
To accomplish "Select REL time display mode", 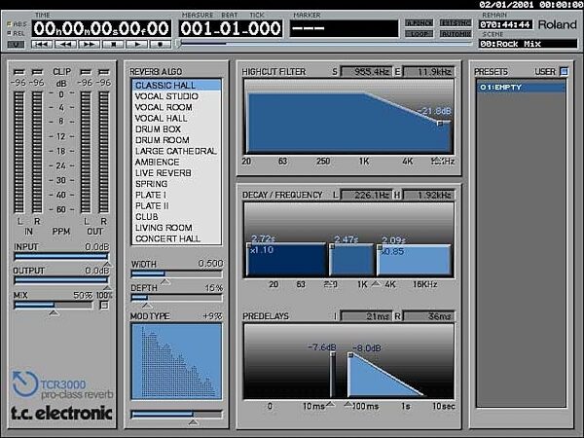I will pyautogui.click(x=17, y=33).
